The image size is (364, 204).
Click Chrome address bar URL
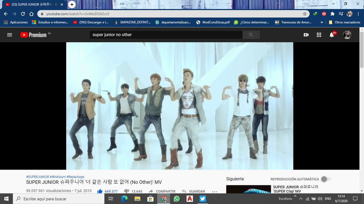point(78,14)
